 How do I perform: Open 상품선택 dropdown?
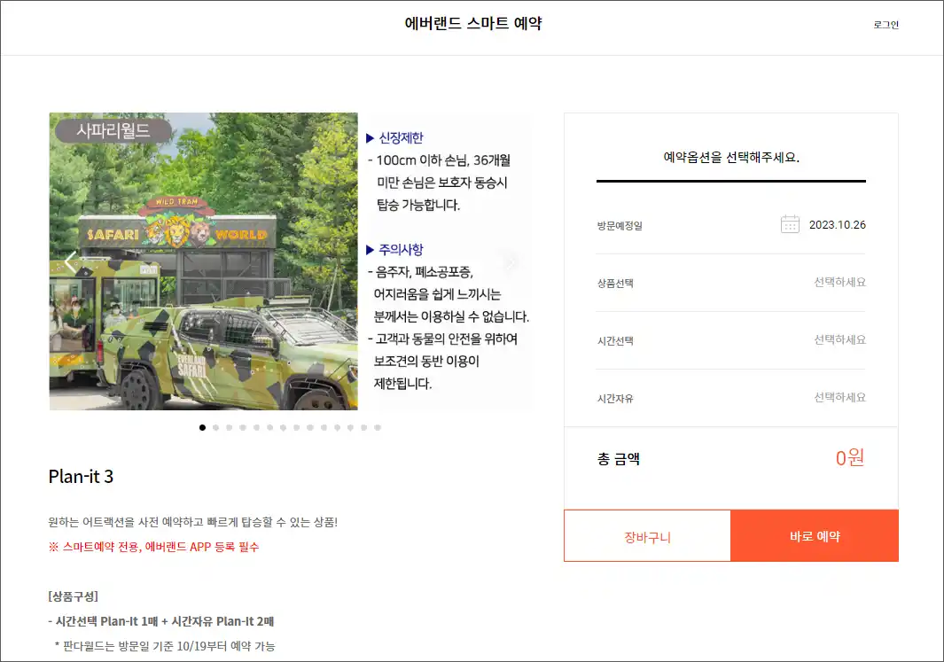[731, 282]
